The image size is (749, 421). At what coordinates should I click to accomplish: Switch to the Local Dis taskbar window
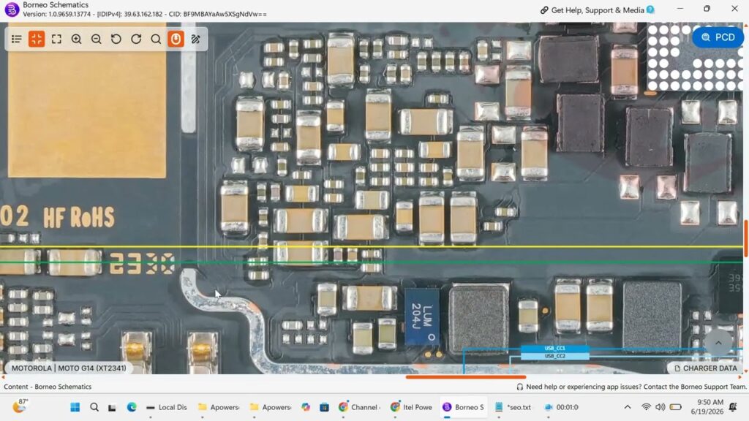pos(166,407)
